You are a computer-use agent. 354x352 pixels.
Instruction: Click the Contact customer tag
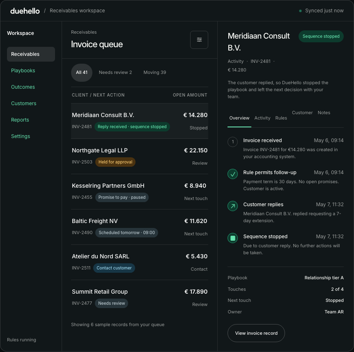click(x=114, y=268)
